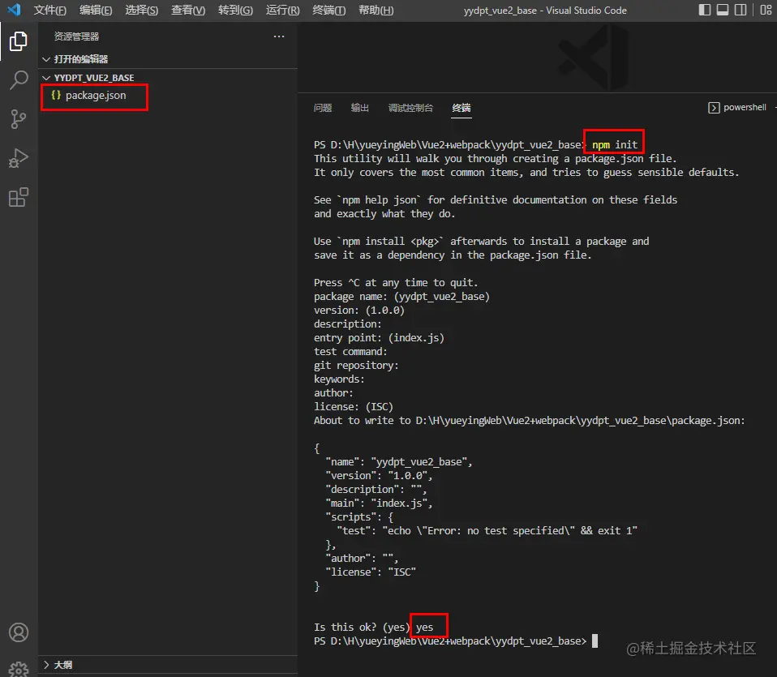This screenshot has height=677, width=777.
Task: Open the 终端(T) menu
Action: pos(329,10)
